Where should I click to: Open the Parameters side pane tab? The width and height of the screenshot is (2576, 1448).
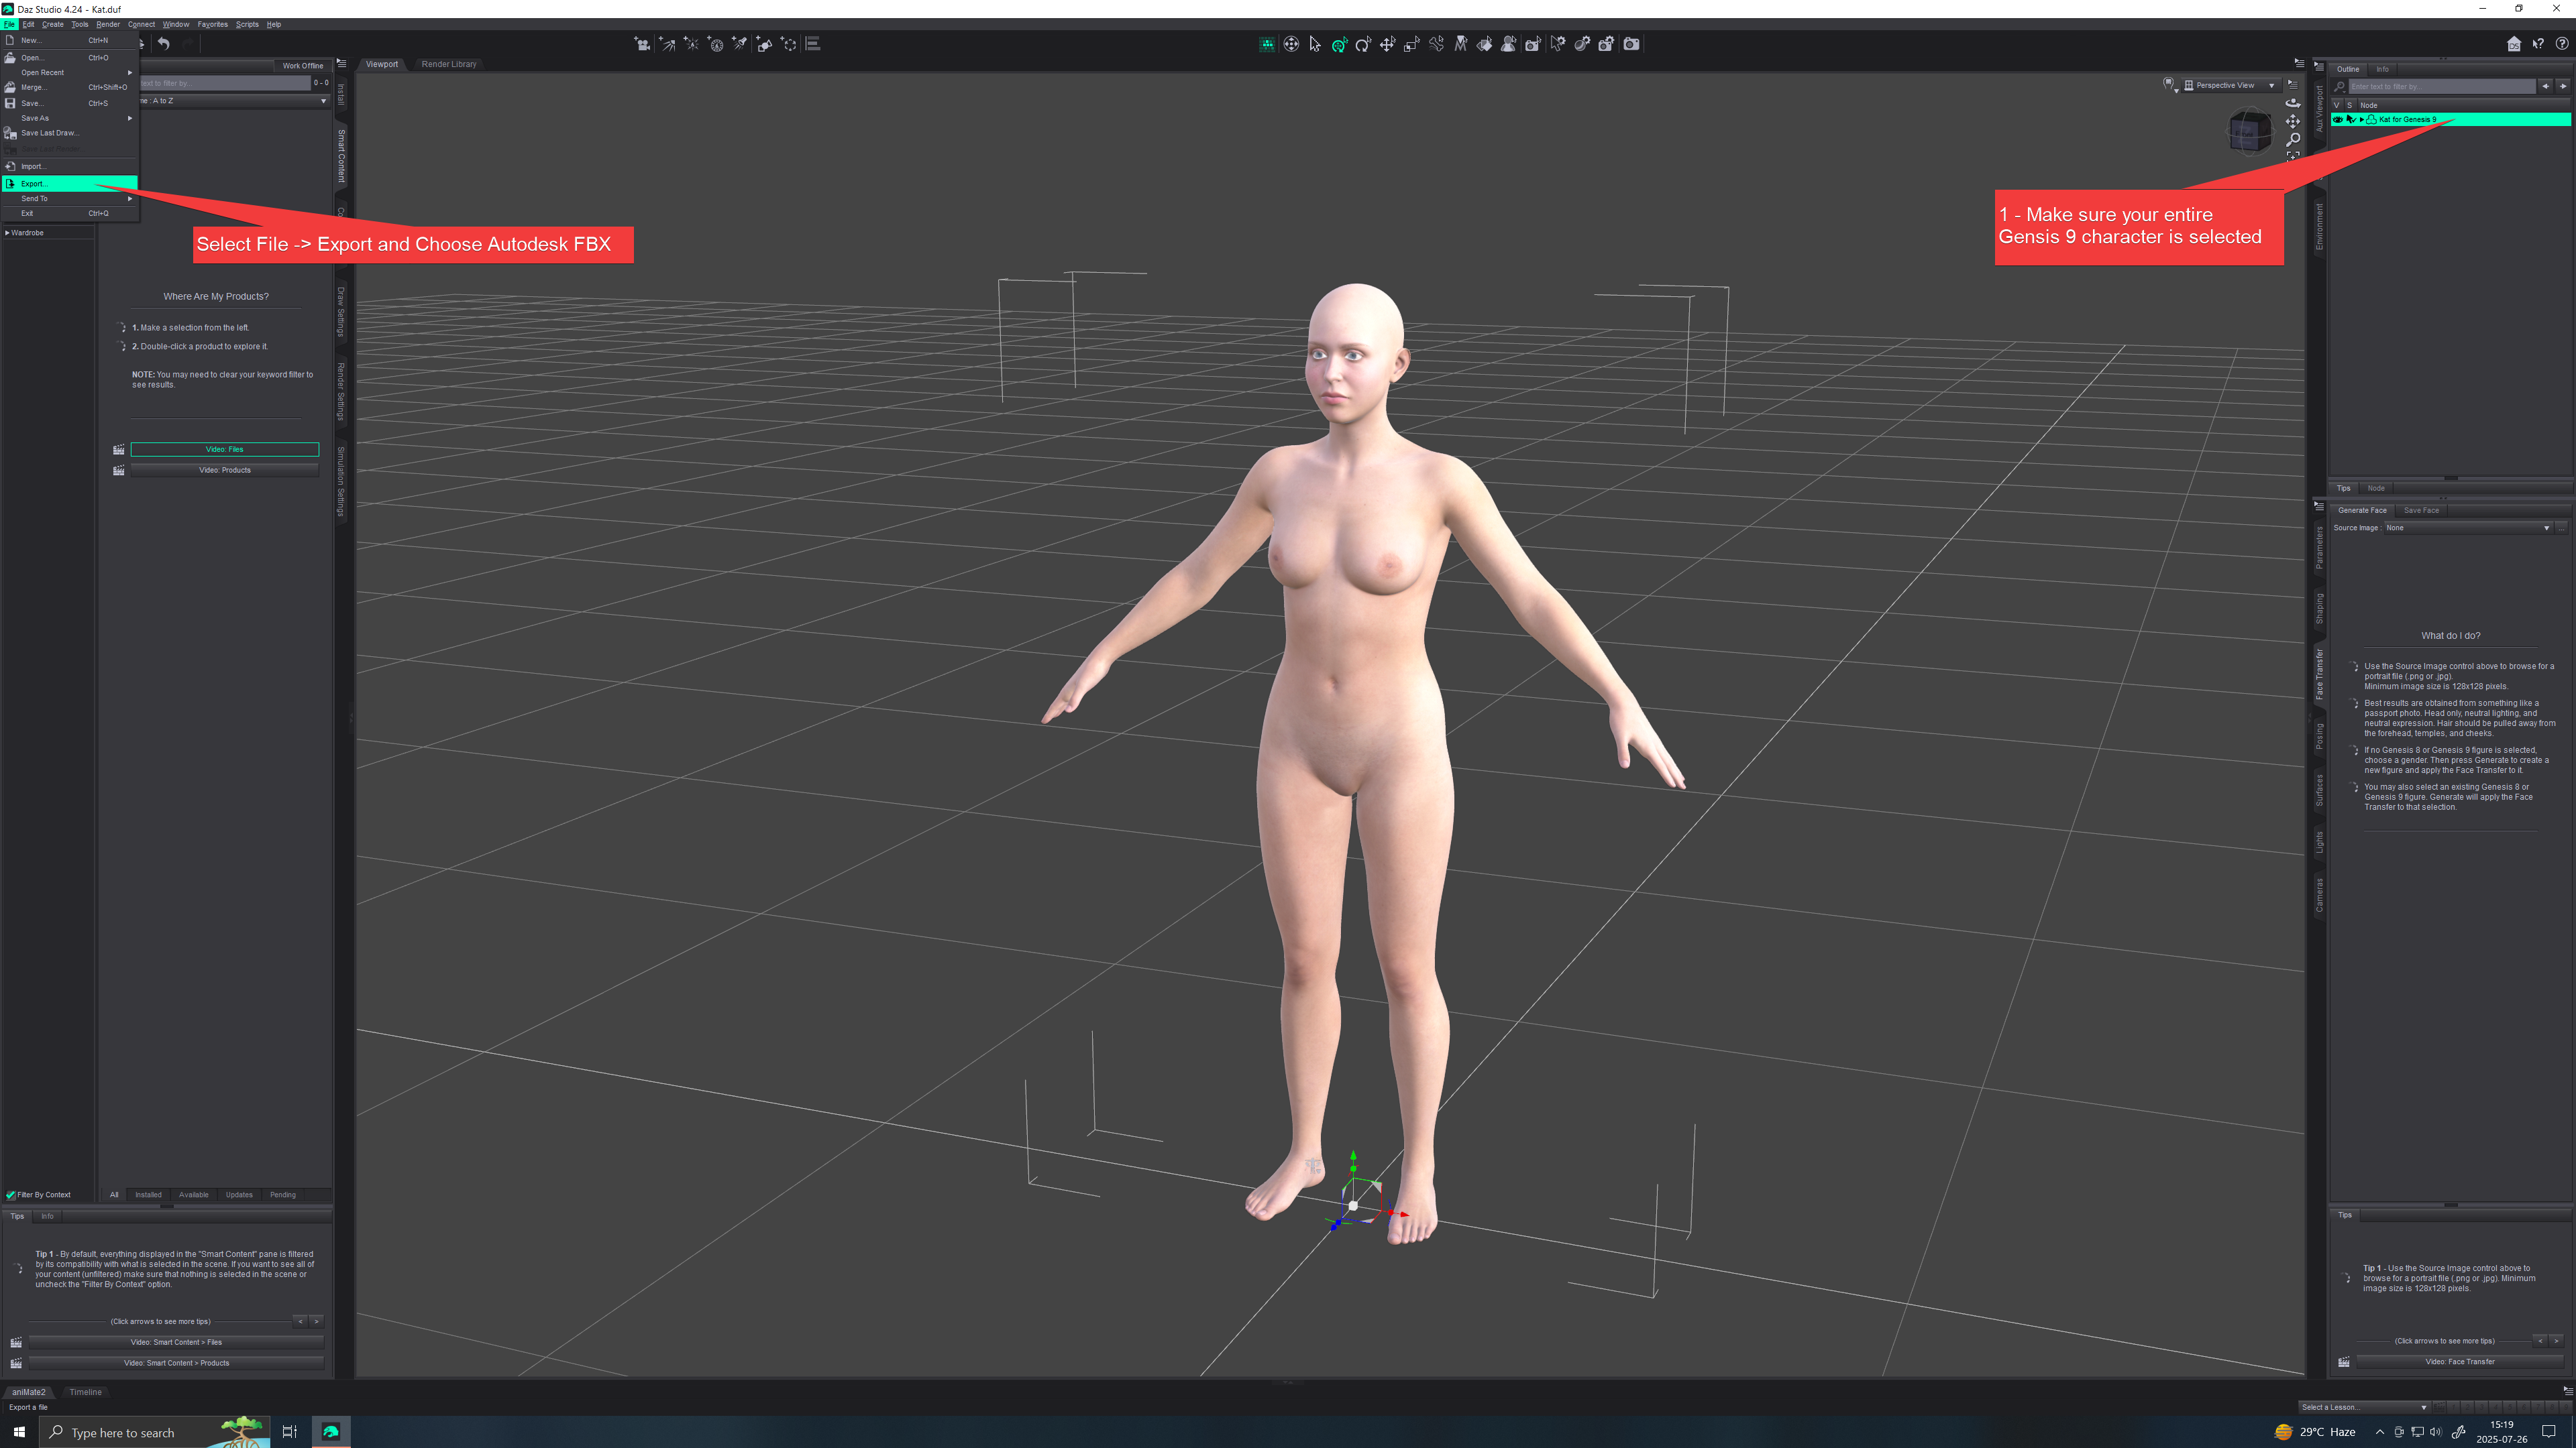tap(2320, 548)
